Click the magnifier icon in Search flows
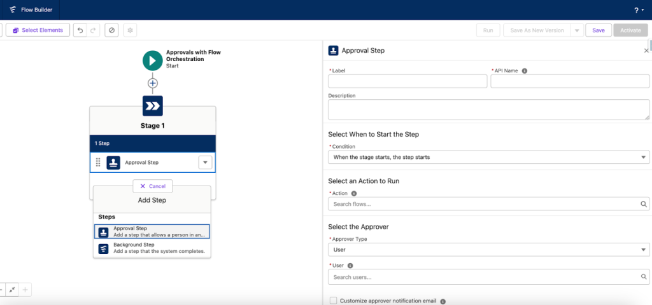 pyautogui.click(x=644, y=204)
